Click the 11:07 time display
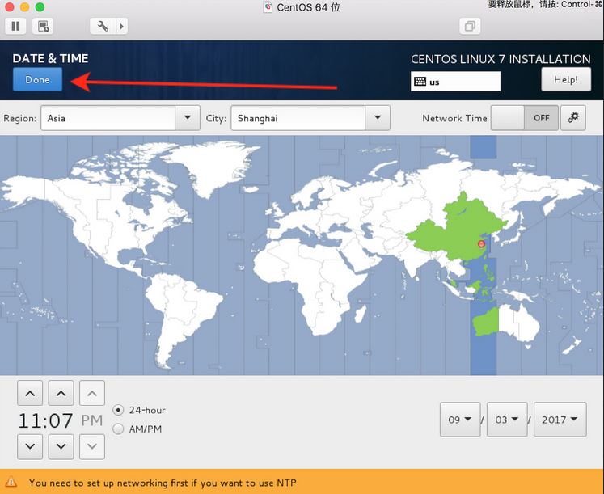The width and height of the screenshot is (604, 494). coord(45,420)
